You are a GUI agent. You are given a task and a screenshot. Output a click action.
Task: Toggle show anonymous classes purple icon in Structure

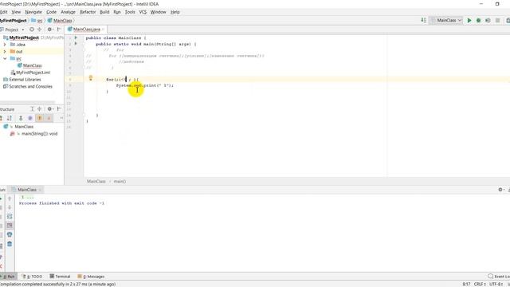pyautogui.click(x=30, y=118)
